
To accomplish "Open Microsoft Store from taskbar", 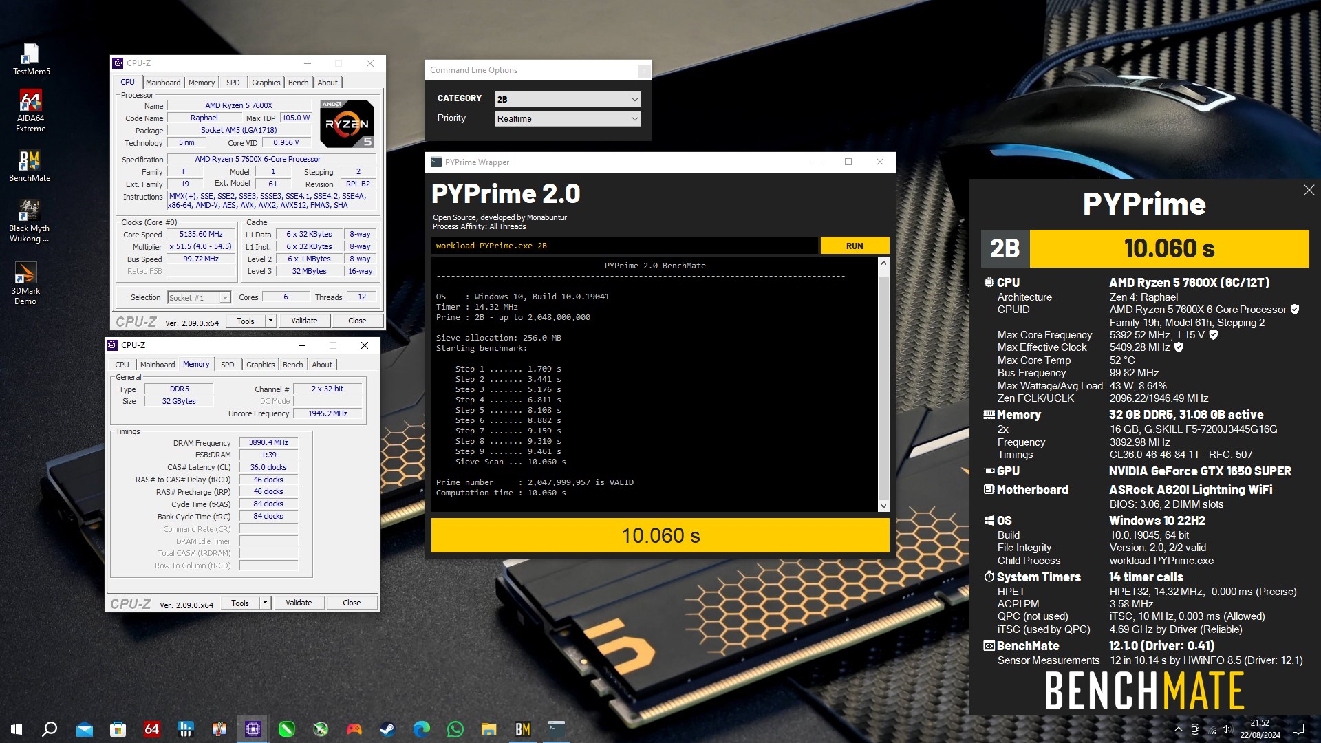I will coord(118,729).
